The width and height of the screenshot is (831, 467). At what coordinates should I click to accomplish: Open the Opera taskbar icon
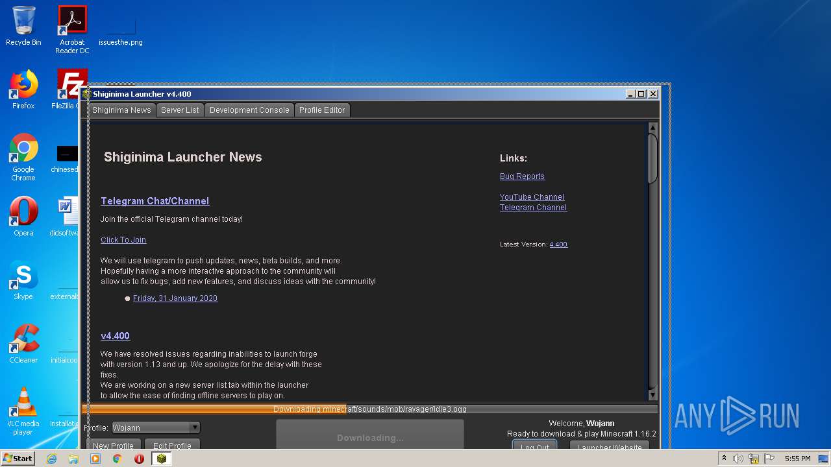[139, 459]
